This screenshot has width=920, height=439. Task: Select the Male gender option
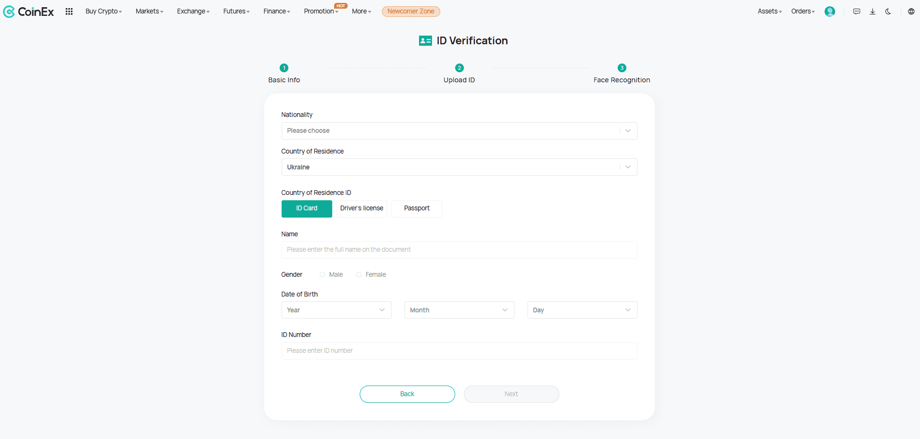[331, 275]
